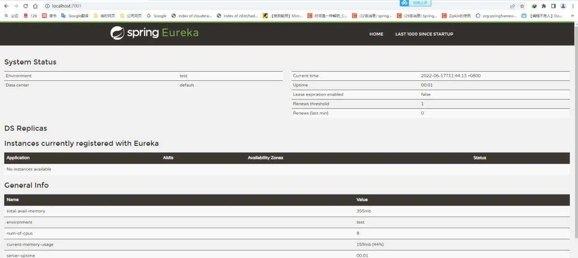The image size is (578, 258).
Task: View site information icon beside localhost:7001
Action: 47,6
